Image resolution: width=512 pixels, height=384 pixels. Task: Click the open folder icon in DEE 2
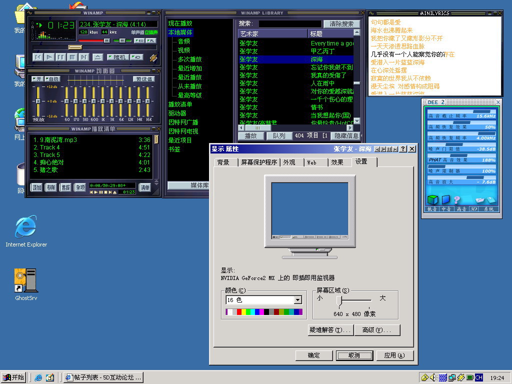tap(479, 199)
